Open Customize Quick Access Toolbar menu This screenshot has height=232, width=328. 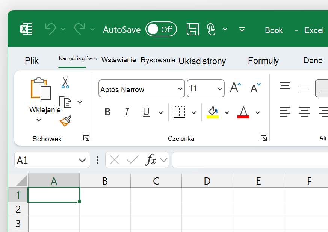pyautogui.click(x=242, y=29)
